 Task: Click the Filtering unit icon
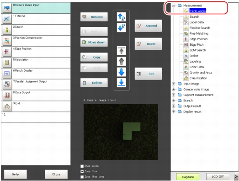point(7,19)
